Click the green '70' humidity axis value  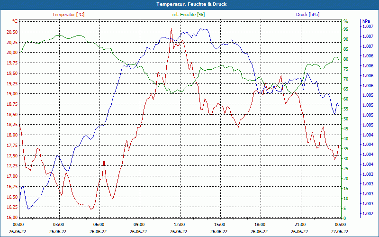click(346, 79)
